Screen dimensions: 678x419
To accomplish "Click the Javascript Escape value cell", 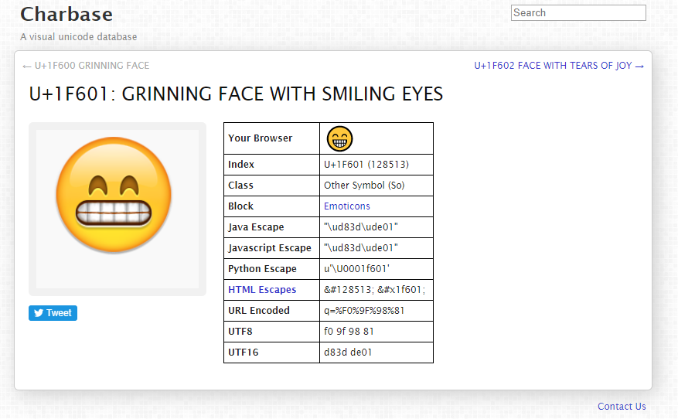I will pyautogui.click(x=376, y=248).
